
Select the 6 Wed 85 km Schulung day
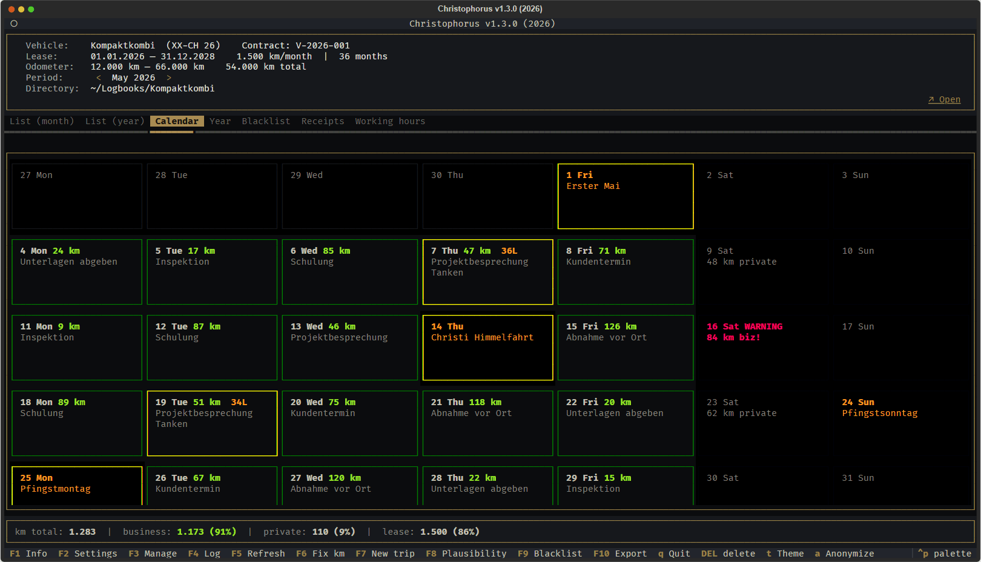tap(350, 272)
